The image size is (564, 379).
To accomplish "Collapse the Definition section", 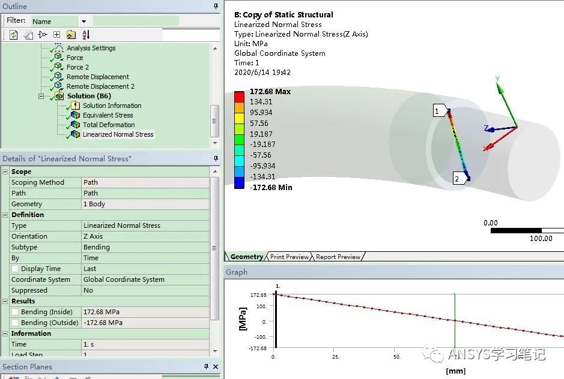I will pos(5,215).
